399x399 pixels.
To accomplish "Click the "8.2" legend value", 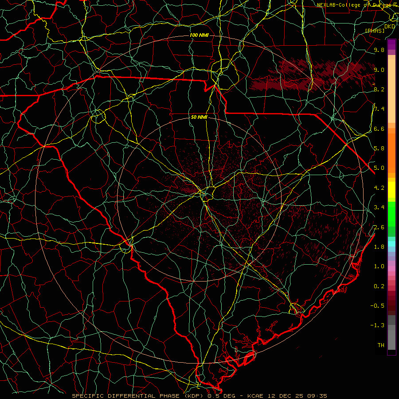I will point(379,90).
